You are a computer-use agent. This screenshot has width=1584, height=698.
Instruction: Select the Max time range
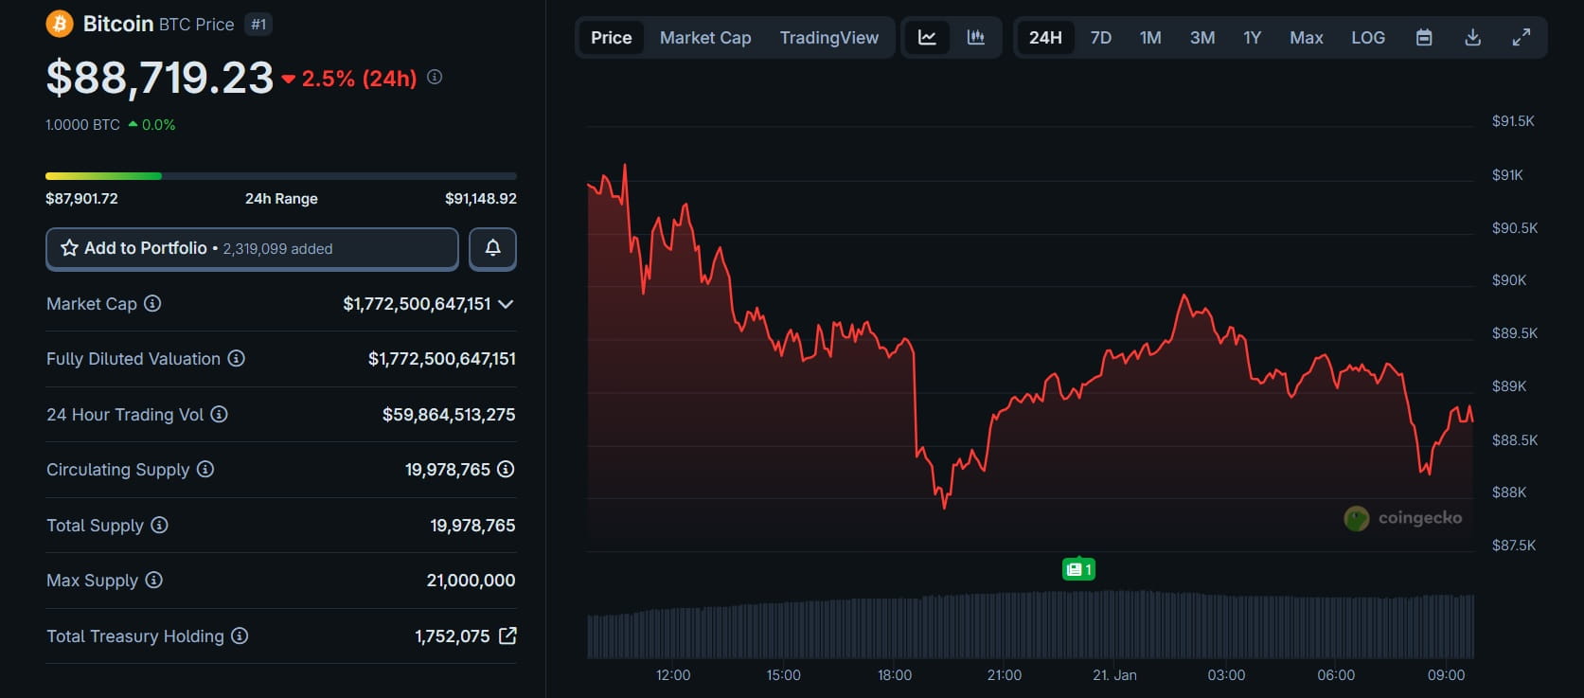(x=1306, y=38)
